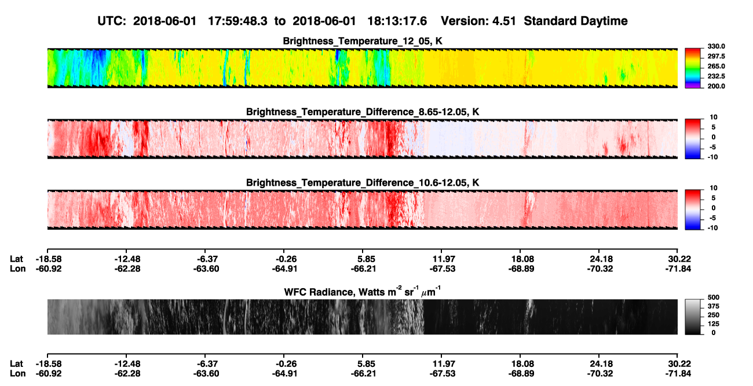This screenshot has height=386, width=753.
Task: Click the 232.5 colorbar label
Action: coord(717,76)
